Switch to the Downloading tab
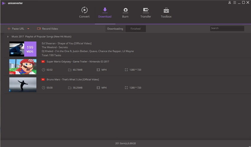The image size is (251, 147). click(x=115, y=29)
